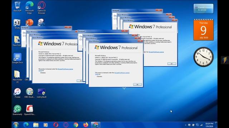Open the Snipping Tool scissors desktop icon

tap(41, 22)
